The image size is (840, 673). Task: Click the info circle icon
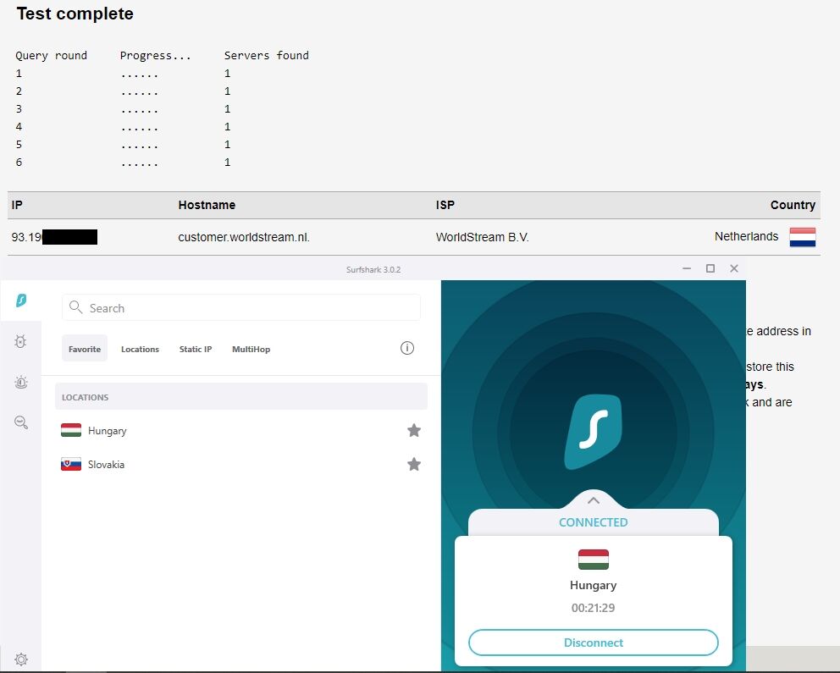[x=407, y=348]
